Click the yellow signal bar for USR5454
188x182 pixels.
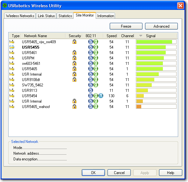point(140,96)
